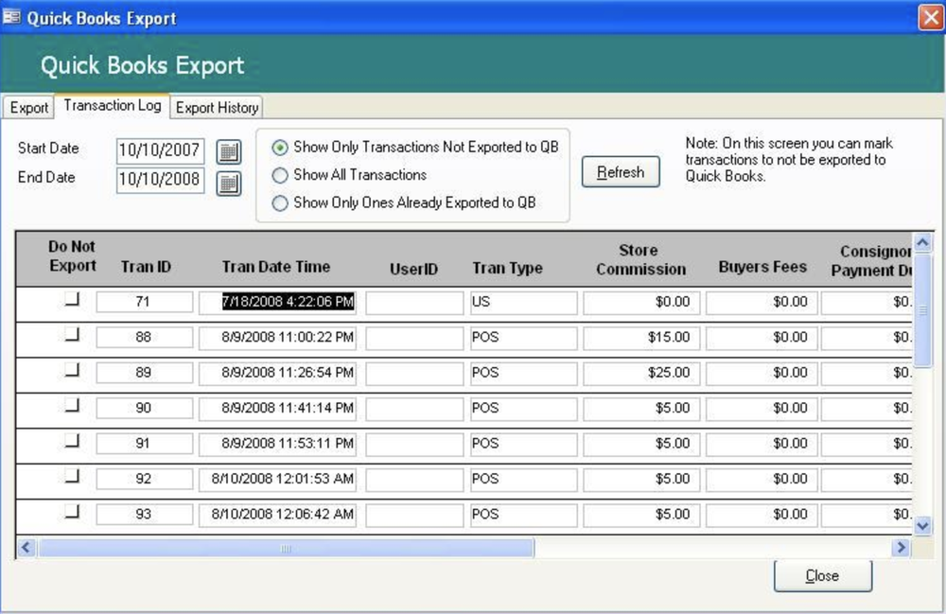Check Do Not Export for transaction 92
The image size is (946, 614).
click(73, 477)
